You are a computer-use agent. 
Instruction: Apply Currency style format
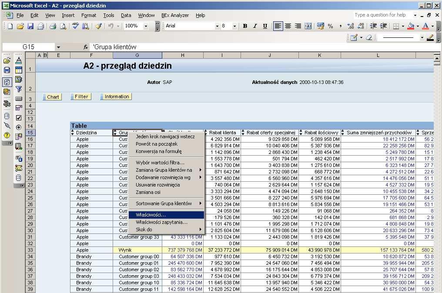coord(321,26)
